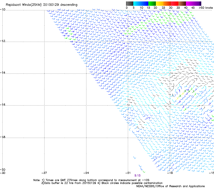Click the chart title 'Rapidsact Winds(25KM) 20150129 descending'
Screen dimensions: 214x188
pyautogui.click(x=41, y=5)
